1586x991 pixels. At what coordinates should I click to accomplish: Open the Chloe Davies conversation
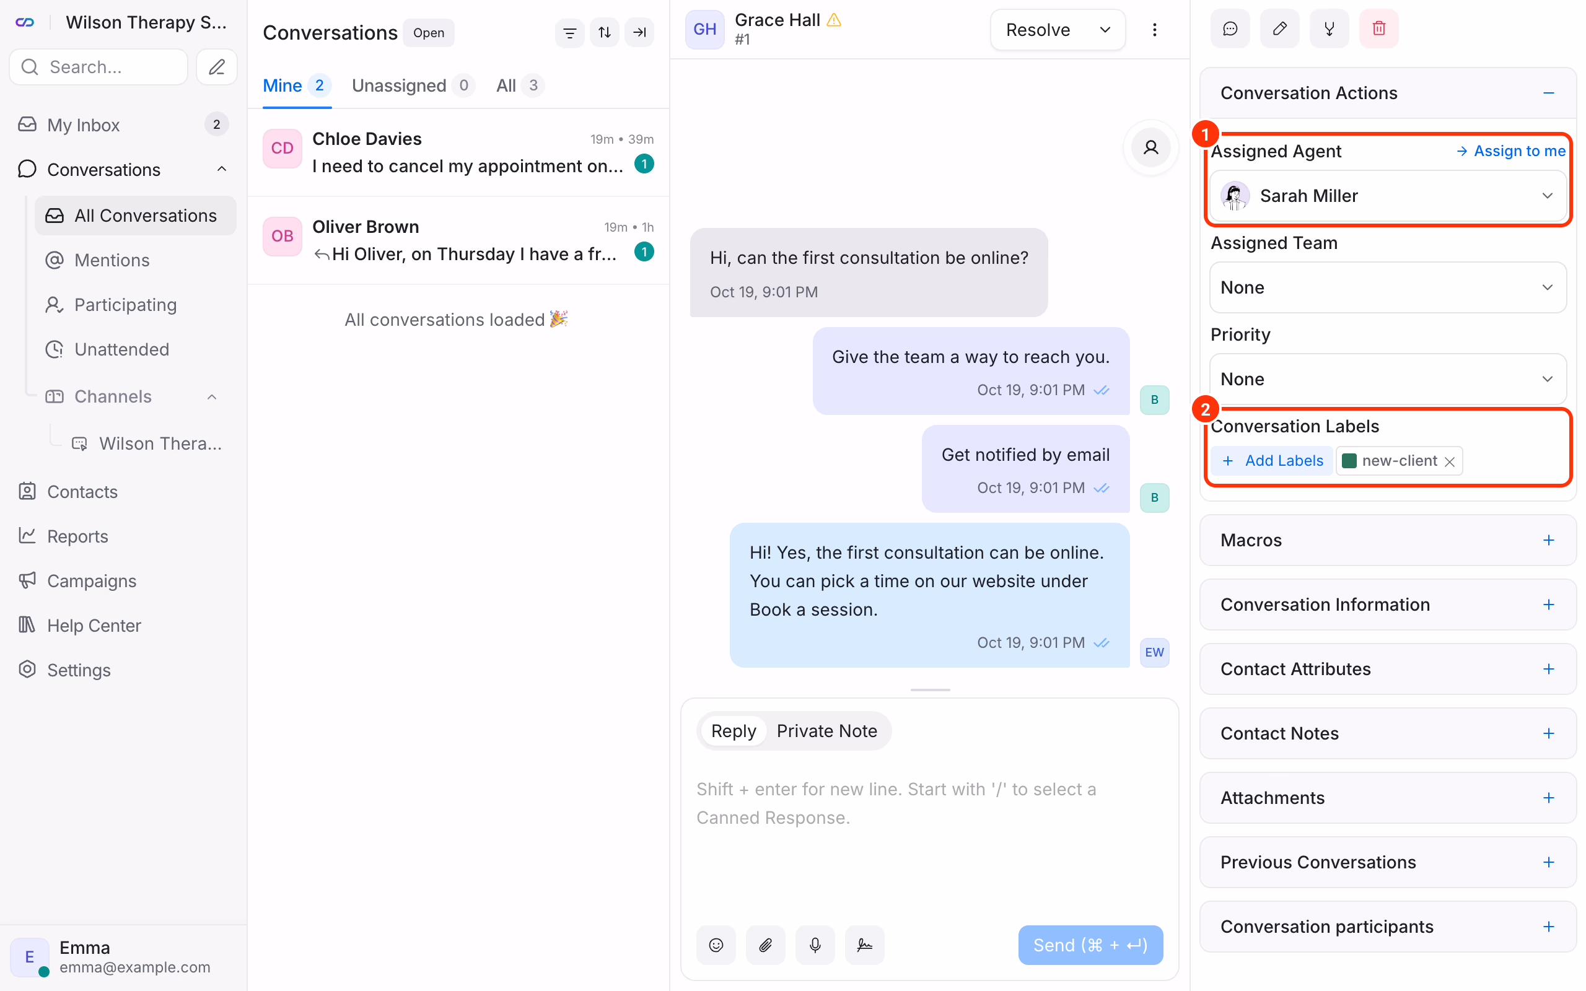pyautogui.click(x=458, y=152)
